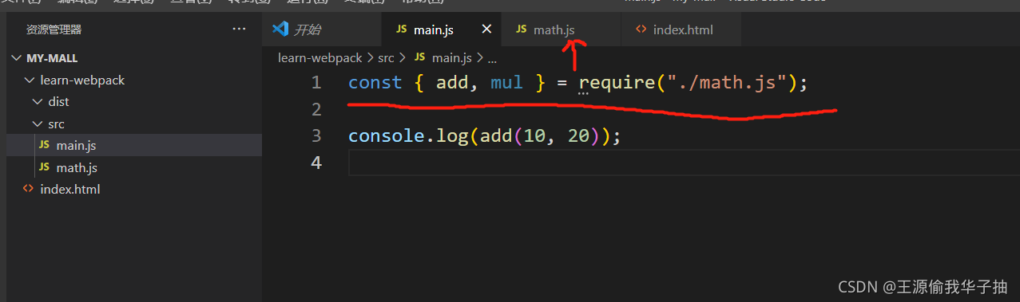The height and width of the screenshot is (302, 1020).
Task: Click the const keyword on line 1
Action: tap(375, 82)
